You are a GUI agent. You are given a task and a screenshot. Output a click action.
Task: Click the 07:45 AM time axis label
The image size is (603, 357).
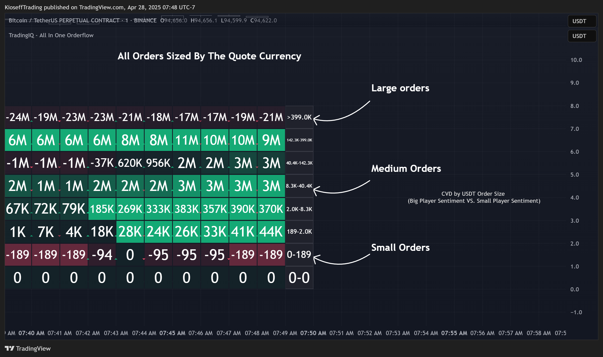point(172,333)
